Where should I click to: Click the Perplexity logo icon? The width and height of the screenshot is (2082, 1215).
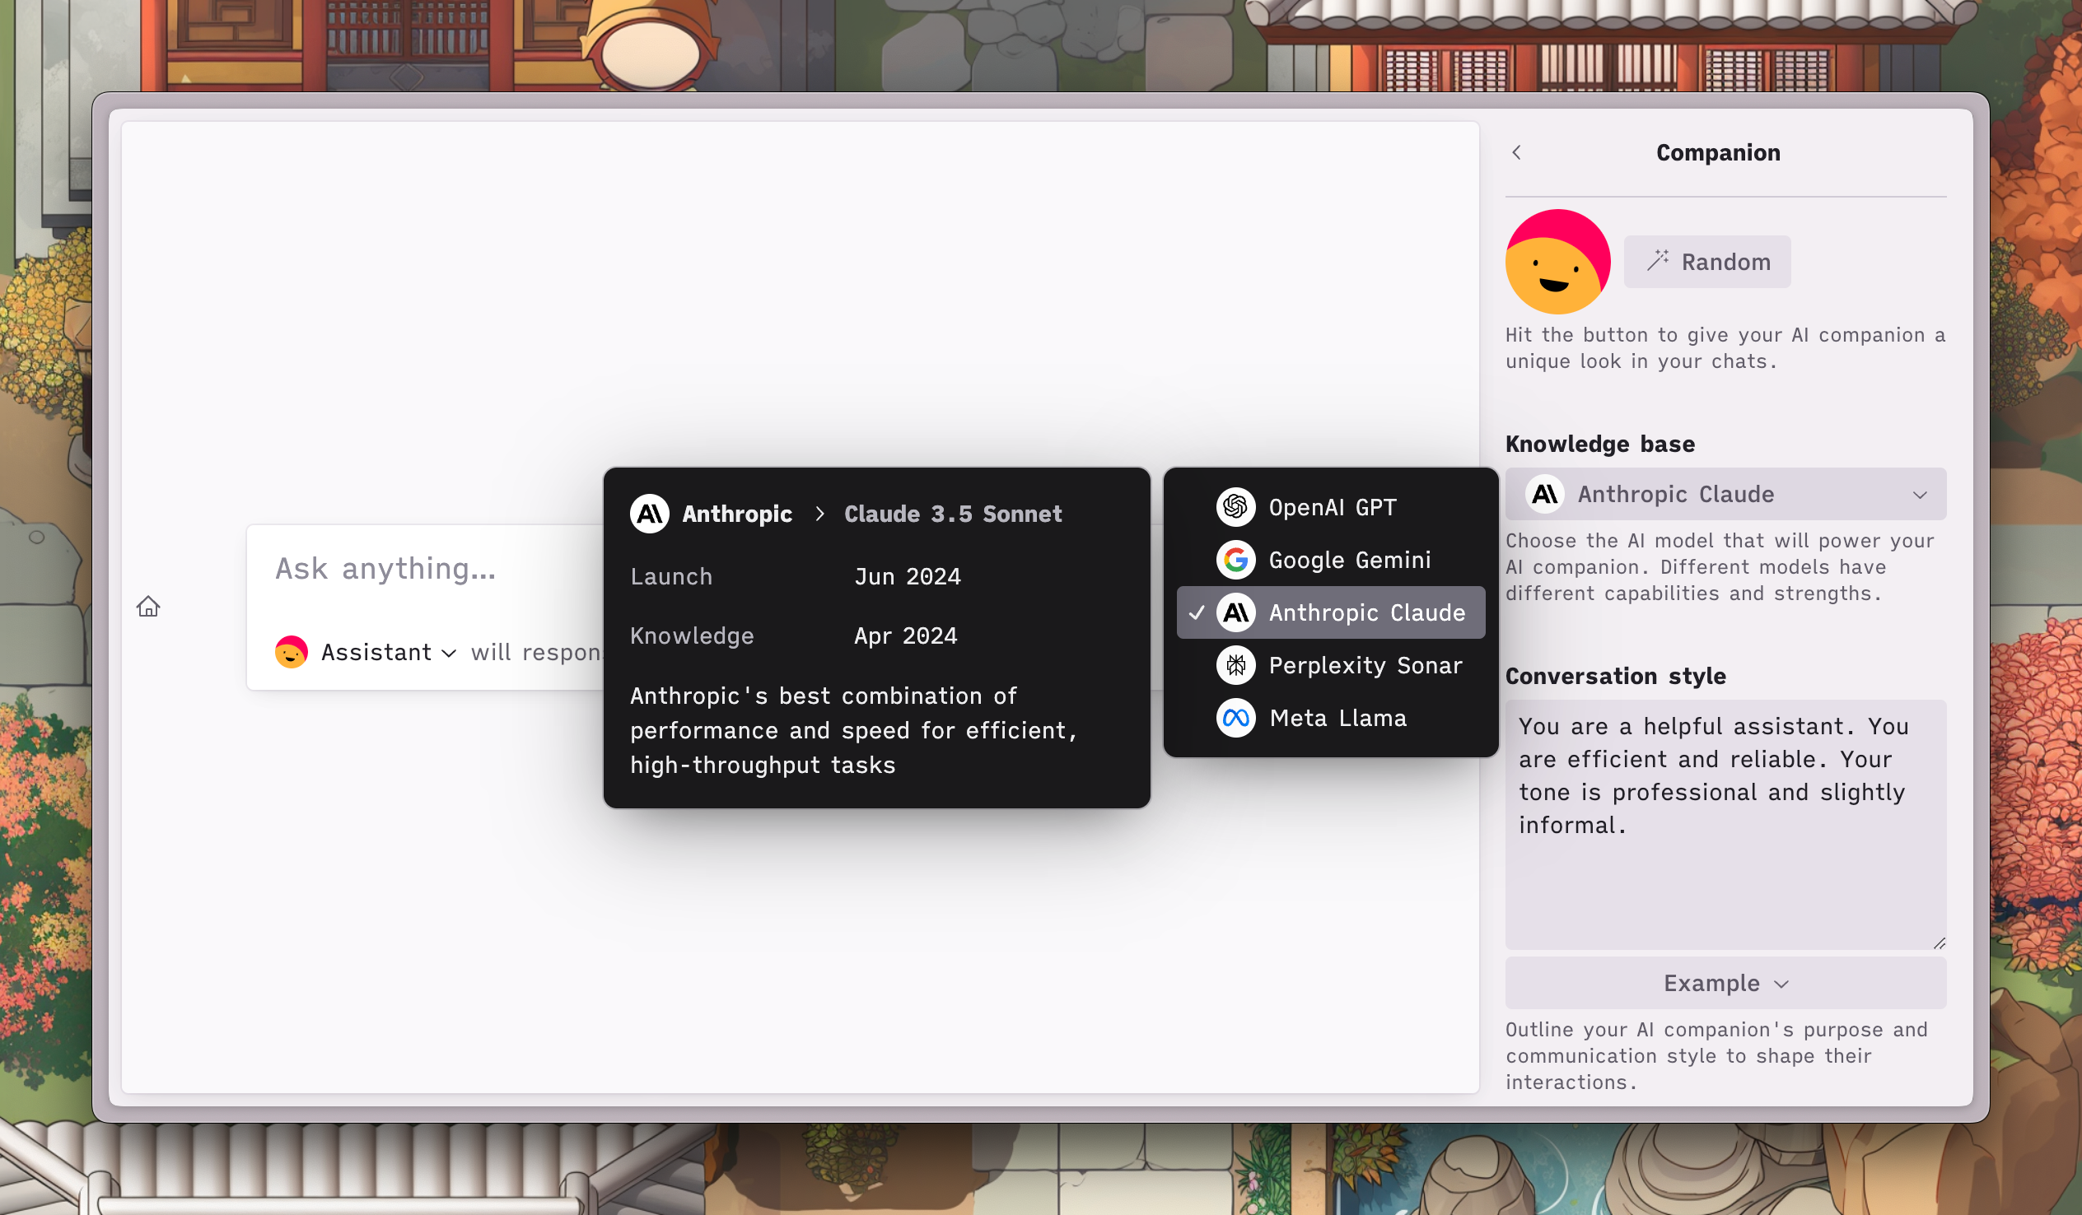point(1235,665)
